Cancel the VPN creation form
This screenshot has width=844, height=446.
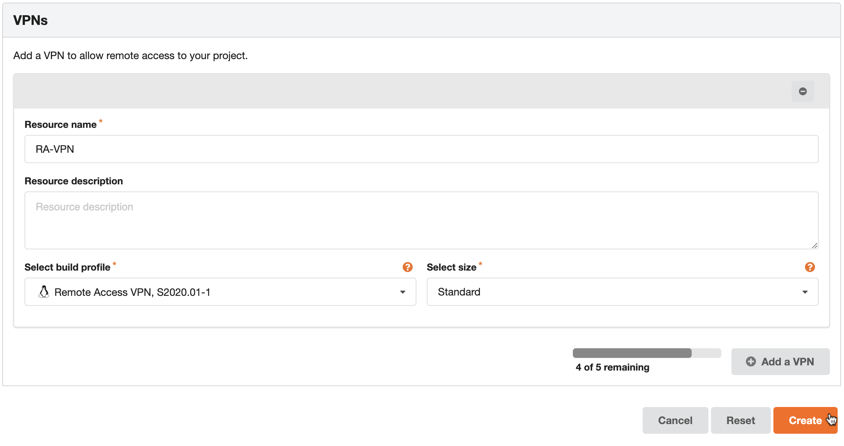[x=675, y=420]
